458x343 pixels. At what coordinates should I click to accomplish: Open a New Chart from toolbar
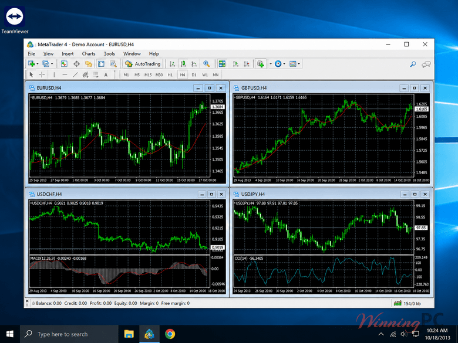pyautogui.click(x=31, y=63)
